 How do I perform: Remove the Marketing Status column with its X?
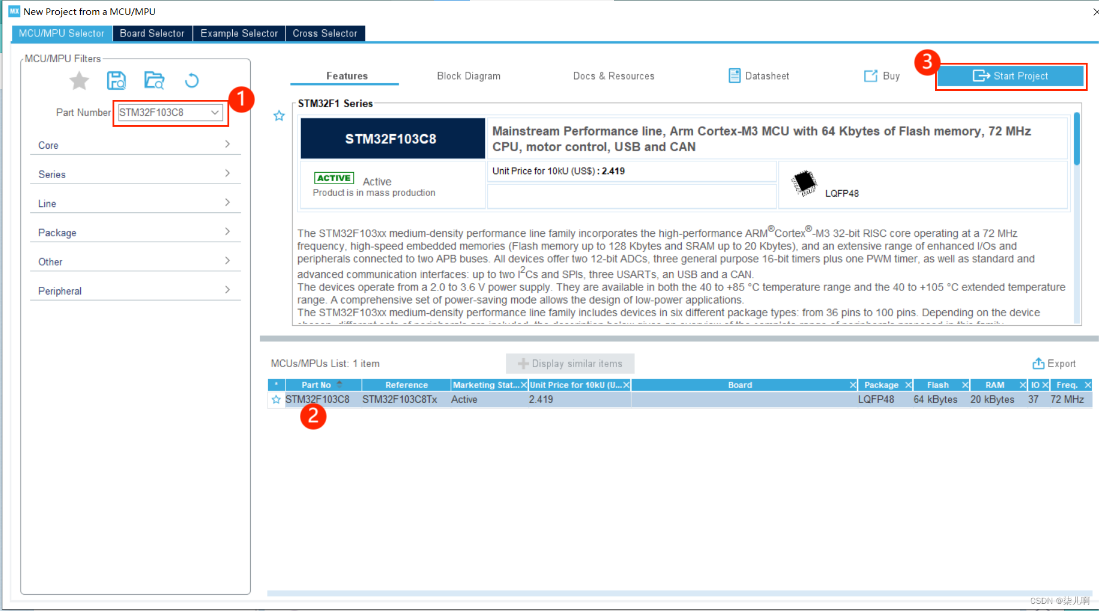524,385
